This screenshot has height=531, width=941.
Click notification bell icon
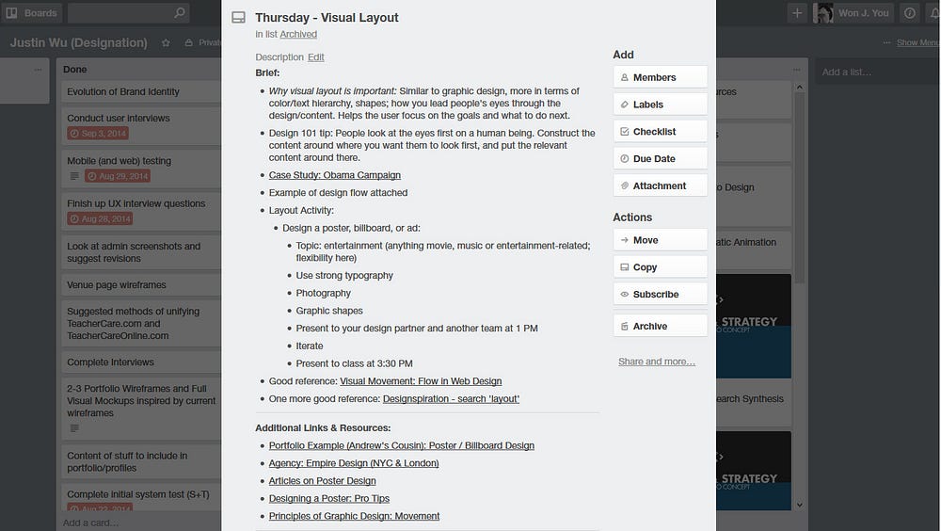point(933,12)
